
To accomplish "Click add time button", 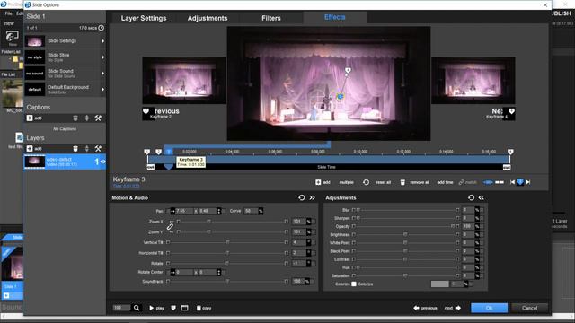I will [445, 182].
